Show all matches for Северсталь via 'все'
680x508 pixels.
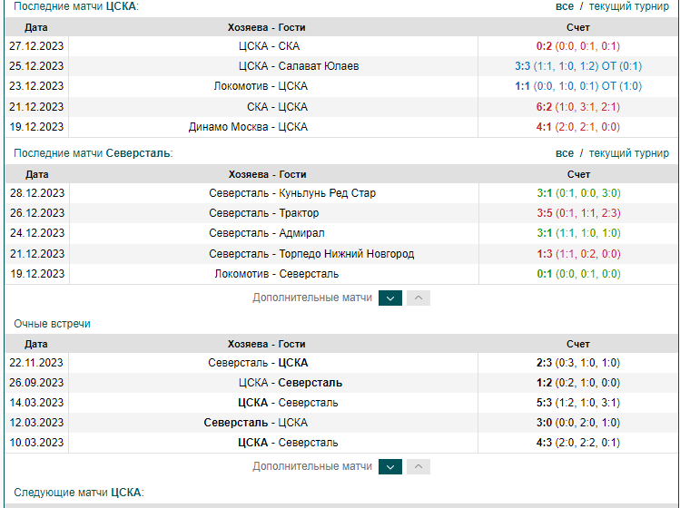point(564,153)
